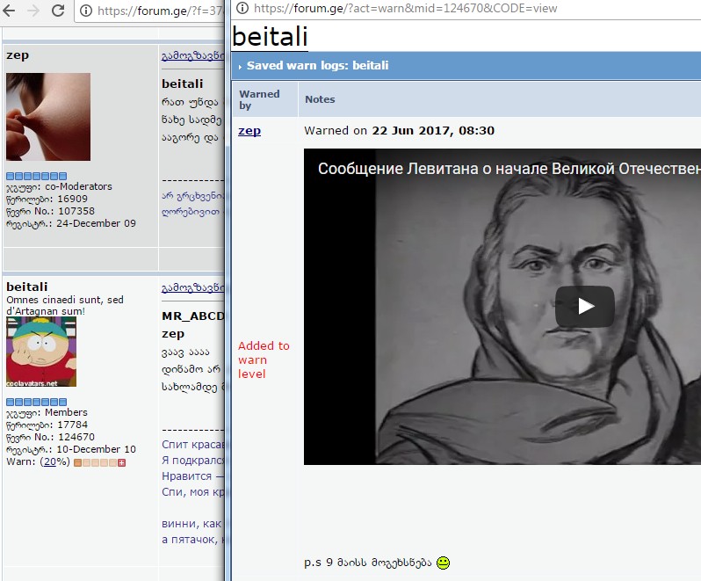
Task: Focus the warn log window address bar URL
Action: coord(406,8)
